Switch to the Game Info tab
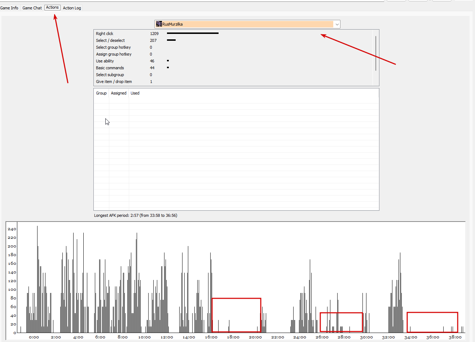 tap(9, 8)
